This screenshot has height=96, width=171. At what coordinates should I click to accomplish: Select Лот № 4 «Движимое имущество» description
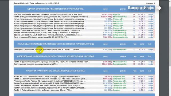tap(52, 62)
